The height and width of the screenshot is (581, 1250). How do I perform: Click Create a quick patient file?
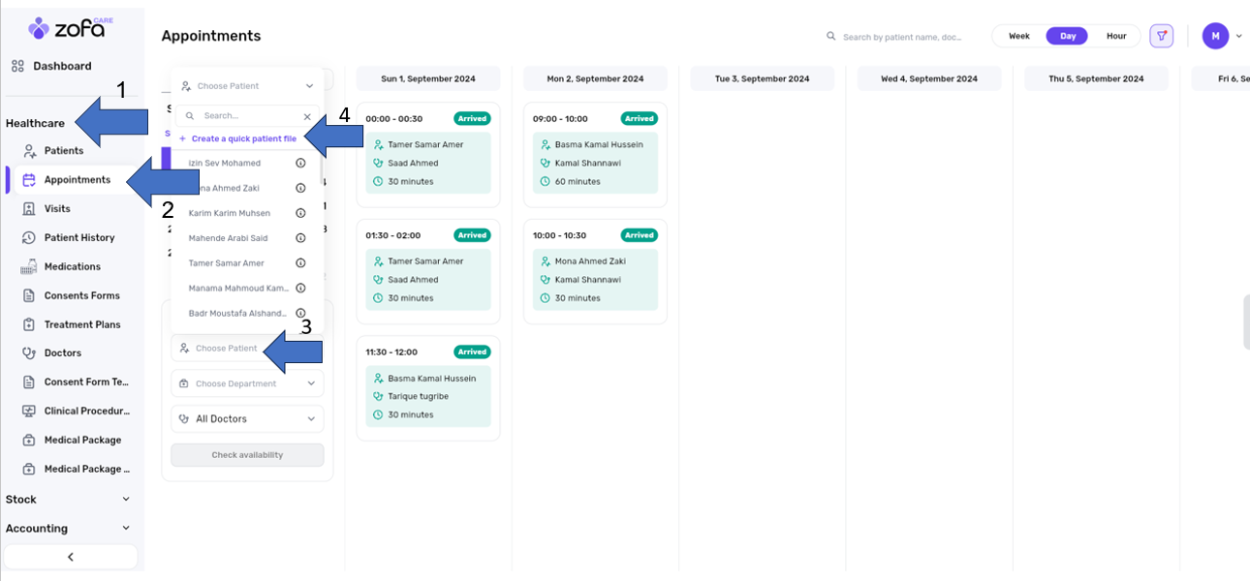[243, 139]
